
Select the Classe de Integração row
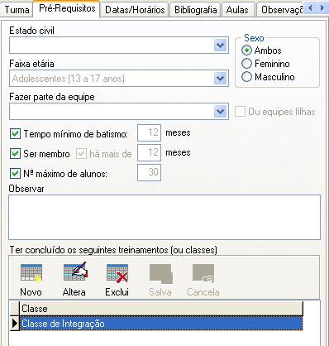click(161, 324)
